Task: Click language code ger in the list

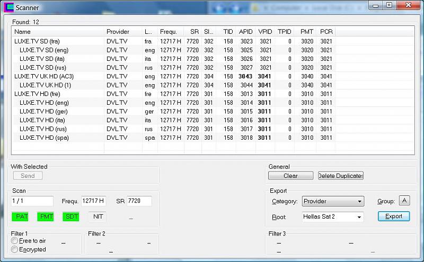Action: (x=149, y=112)
